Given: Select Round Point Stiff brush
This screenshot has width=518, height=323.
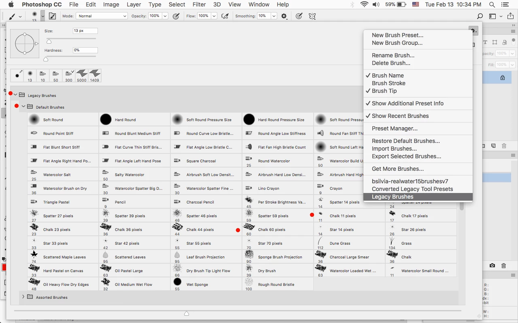Looking at the screenshot, I should pos(63,133).
